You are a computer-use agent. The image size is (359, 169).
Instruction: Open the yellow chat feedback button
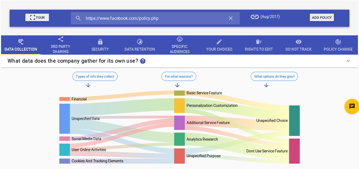click(x=352, y=106)
